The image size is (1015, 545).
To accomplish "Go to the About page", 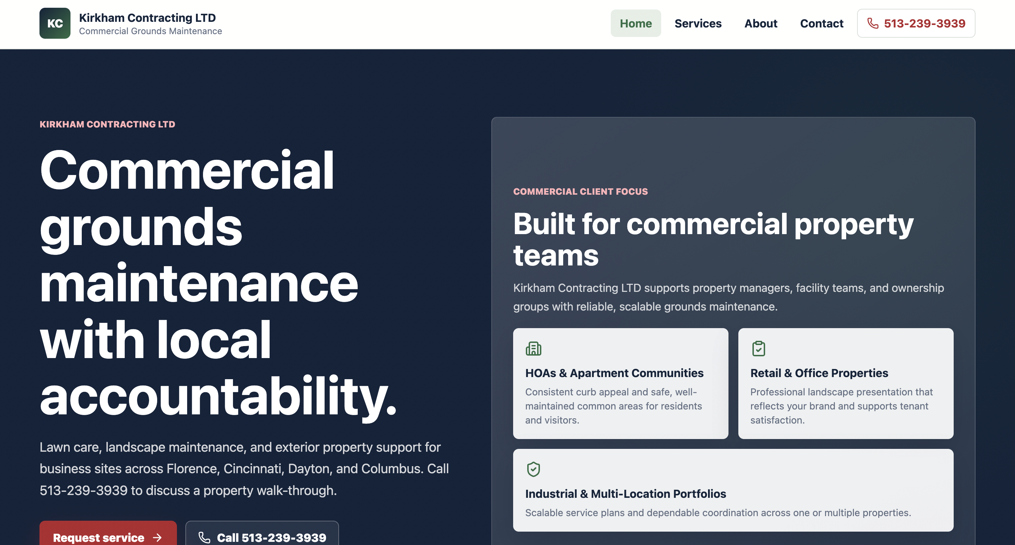I will click(x=761, y=23).
